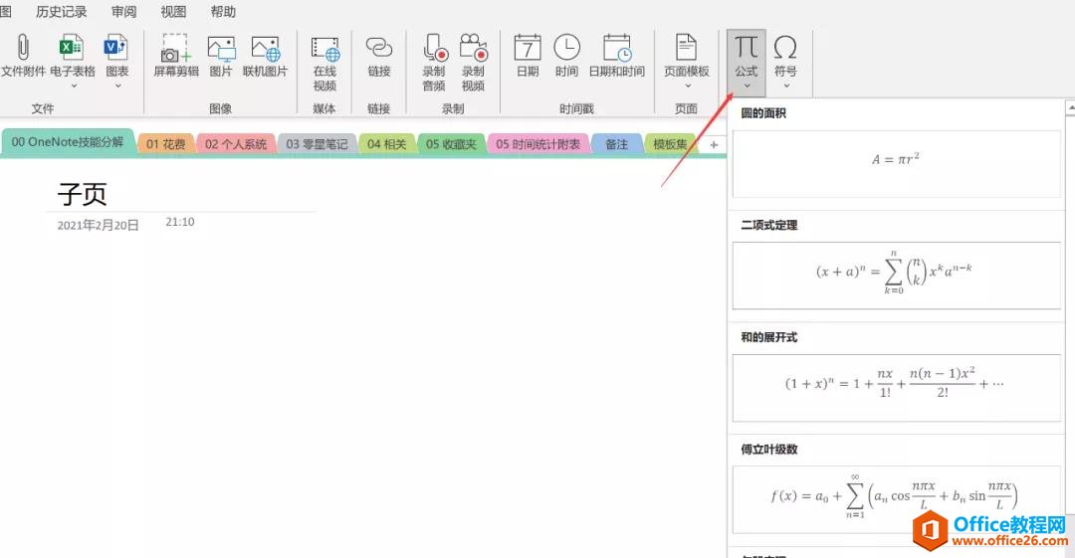
Task: Switch to 模板集 section tab
Action: [670, 144]
